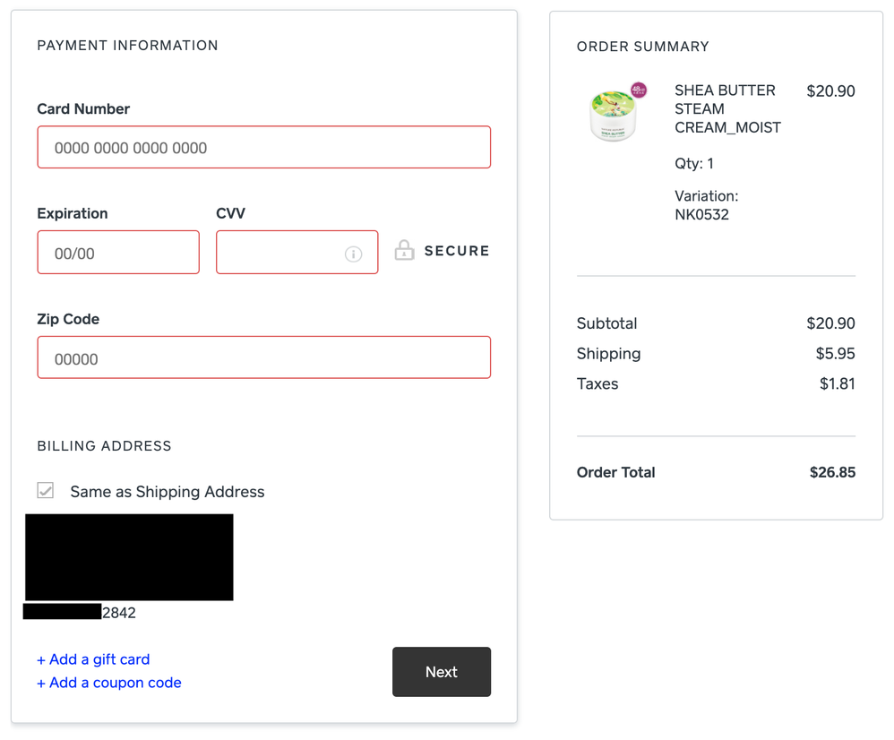Click the pink badge on product image
This screenshot has height=740, width=894.
click(638, 90)
